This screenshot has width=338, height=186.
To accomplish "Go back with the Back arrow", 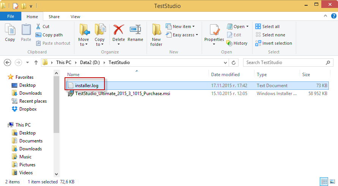I will (x=7, y=63).
